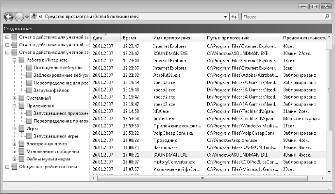Select Загрузка файлов in the tree

51,90
